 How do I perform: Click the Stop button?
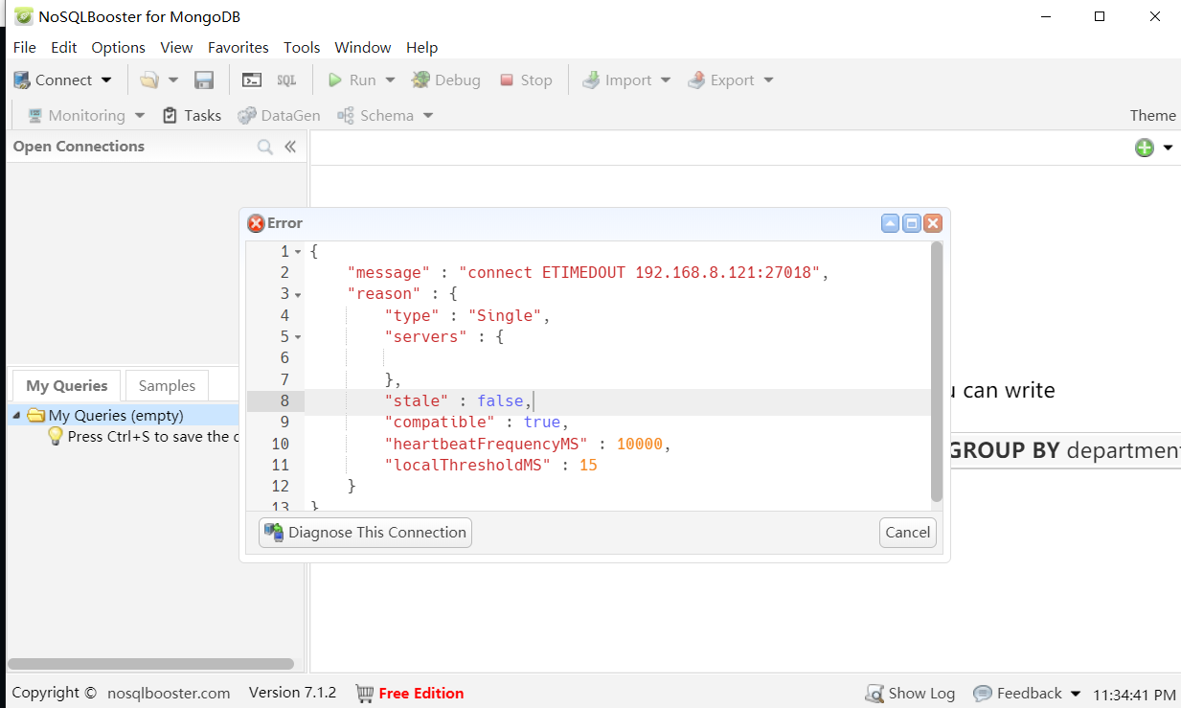click(x=526, y=80)
